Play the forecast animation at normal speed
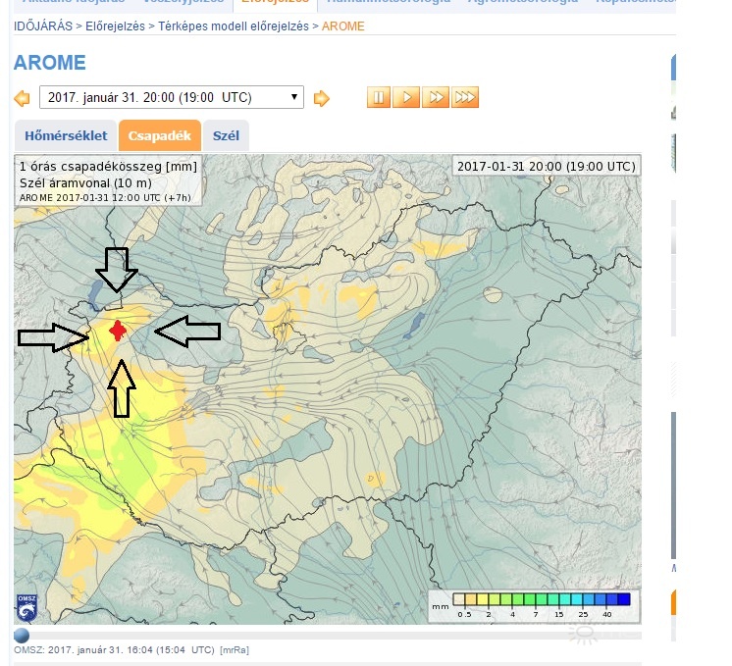Screen dimensions: 732x666 407,97
